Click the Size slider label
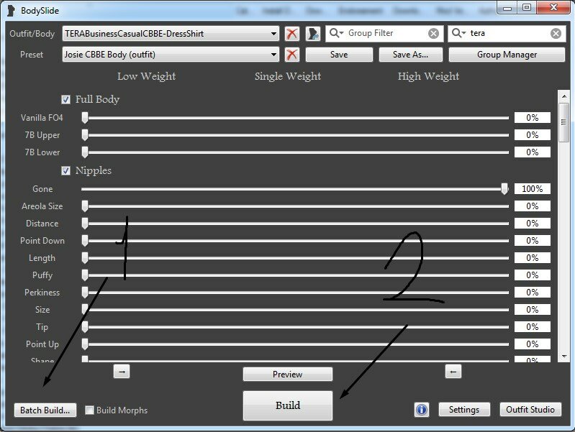The width and height of the screenshot is (575, 432). (x=42, y=310)
